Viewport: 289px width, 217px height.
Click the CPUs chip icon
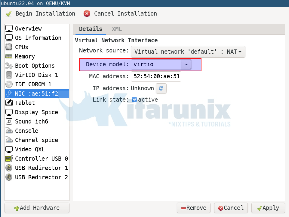9,47
